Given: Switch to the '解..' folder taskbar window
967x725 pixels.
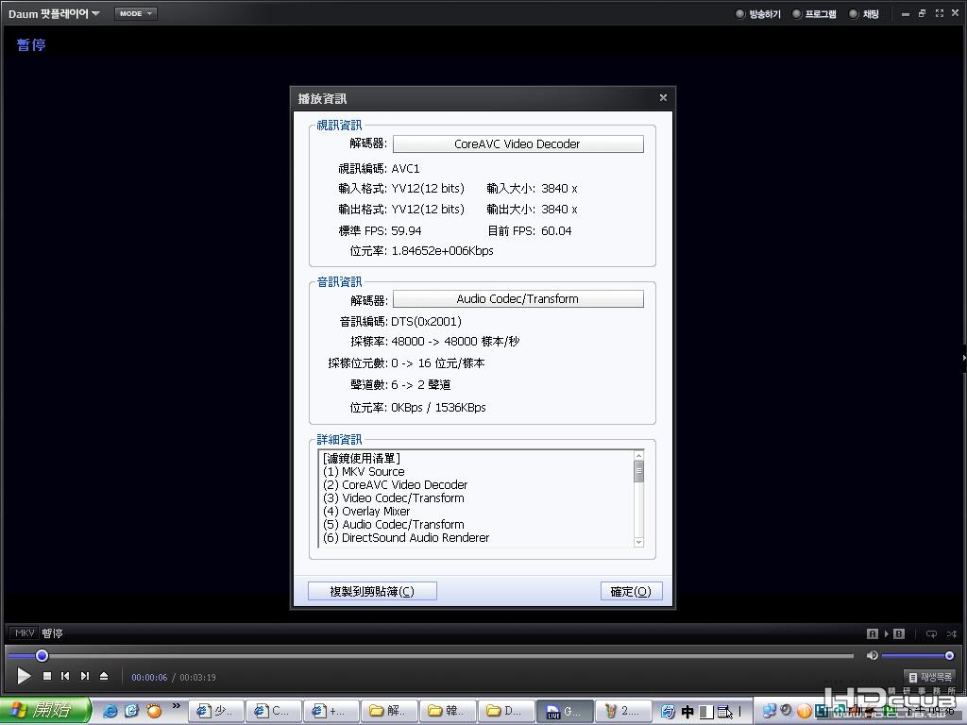Looking at the screenshot, I should point(389,711).
